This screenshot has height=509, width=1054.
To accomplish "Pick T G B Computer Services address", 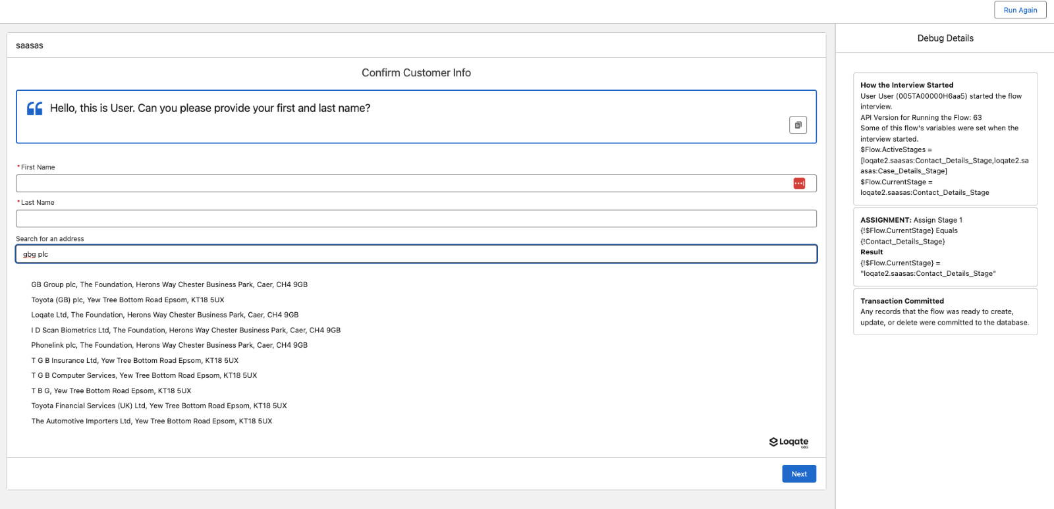I will pyautogui.click(x=144, y=375).
